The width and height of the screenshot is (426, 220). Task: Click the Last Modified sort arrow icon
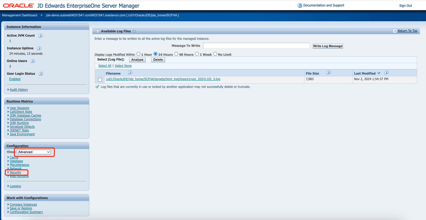click(x=379, y=73)
